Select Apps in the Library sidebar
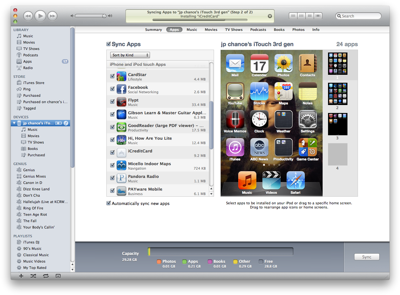 27,61
